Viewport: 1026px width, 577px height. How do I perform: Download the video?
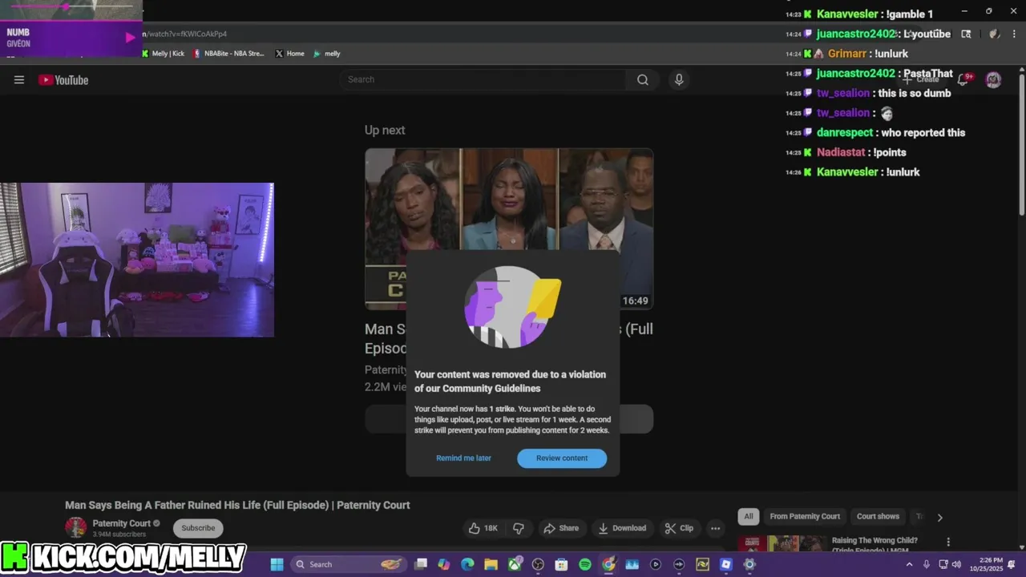pos(622,528)
